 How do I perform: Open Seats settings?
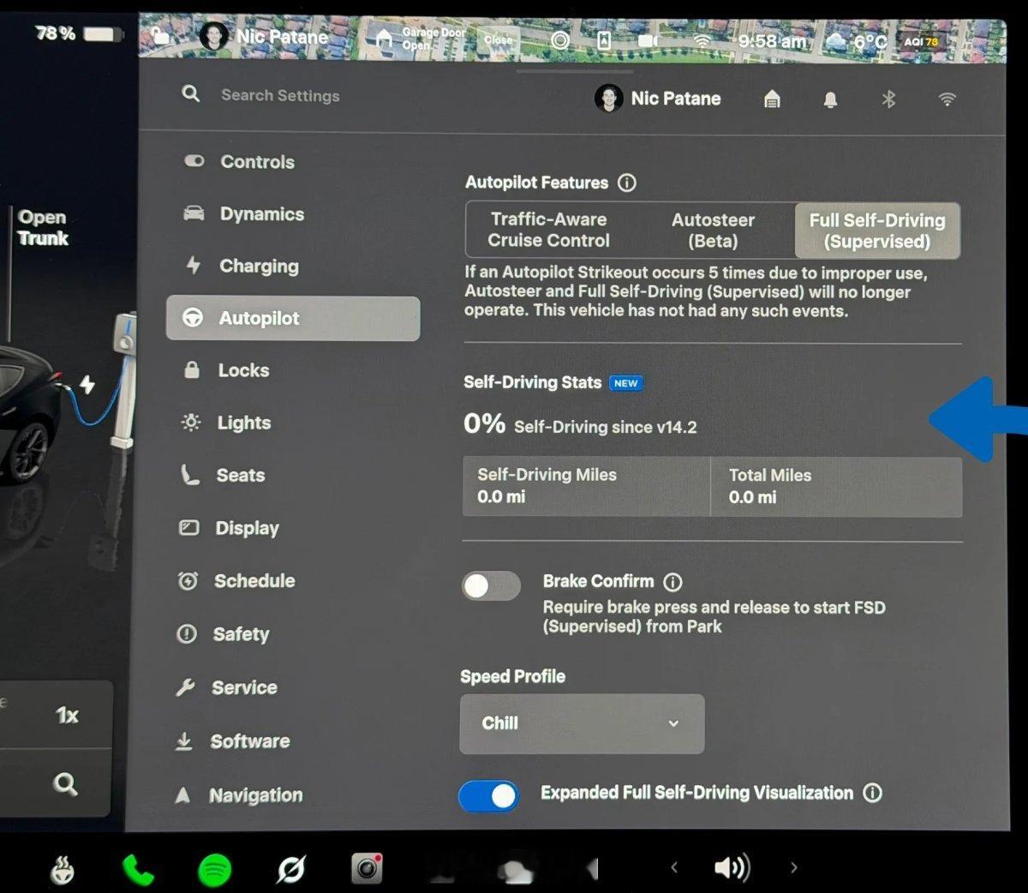click(x=292, y=475)
